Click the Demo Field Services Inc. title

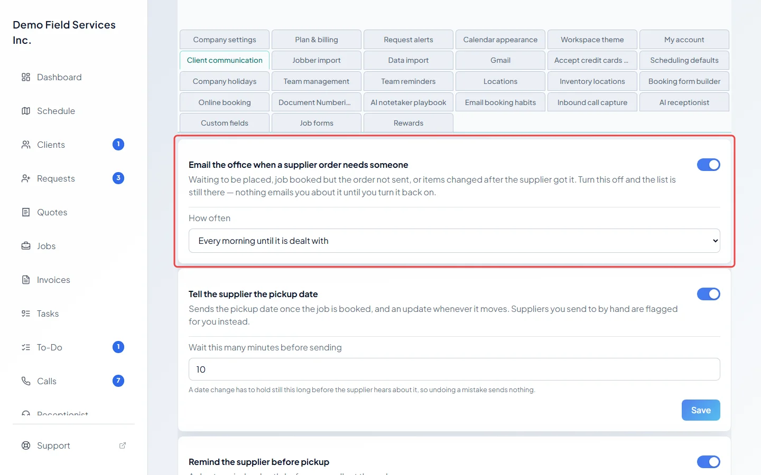coord(64,32)
